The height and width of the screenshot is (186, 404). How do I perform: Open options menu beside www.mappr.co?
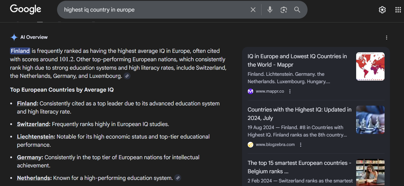coord(290,91)
